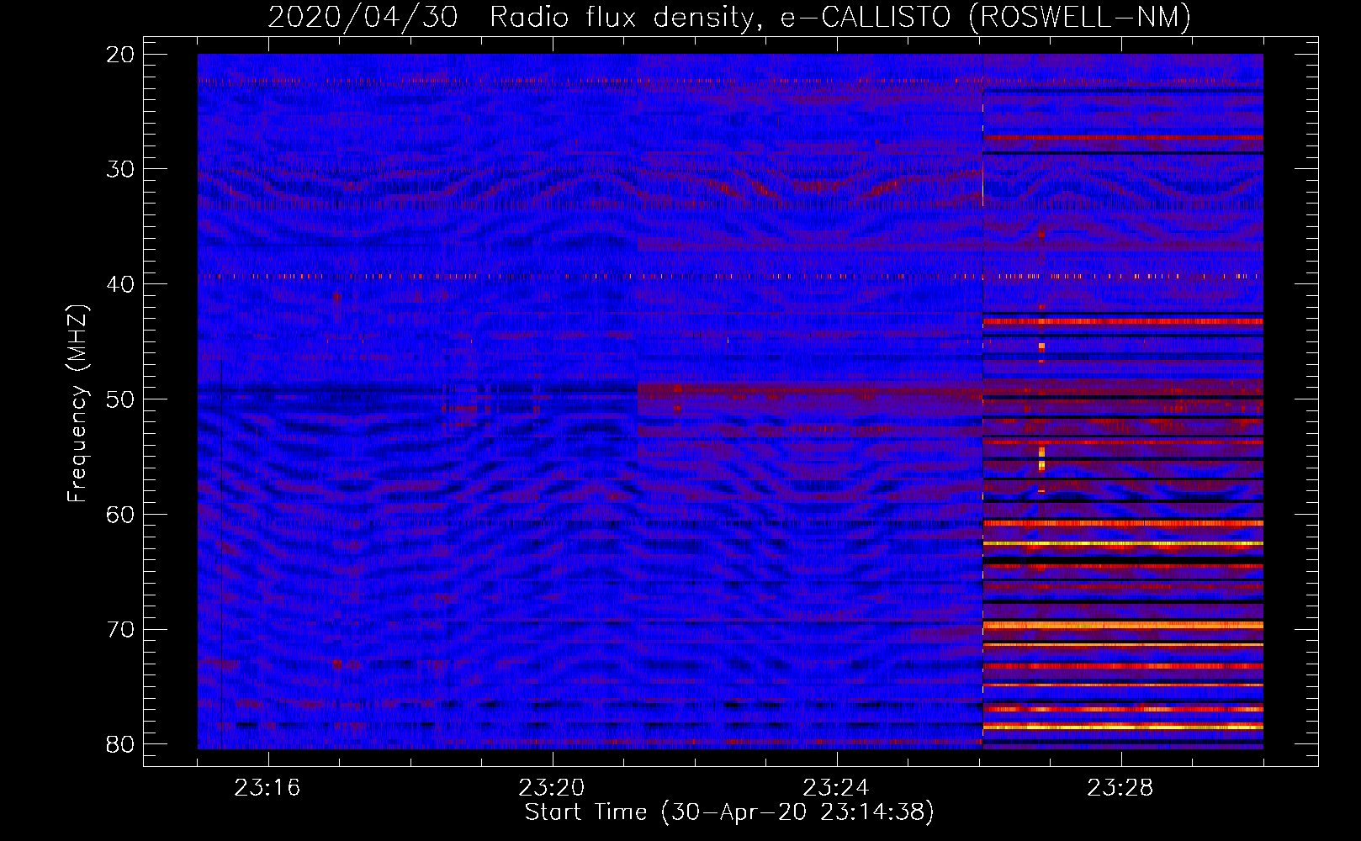Viewport: 1361px width, 841px height.
Task: Click the time tick label '23:20'
Action: pyautogui.click(x=552, y=788)
